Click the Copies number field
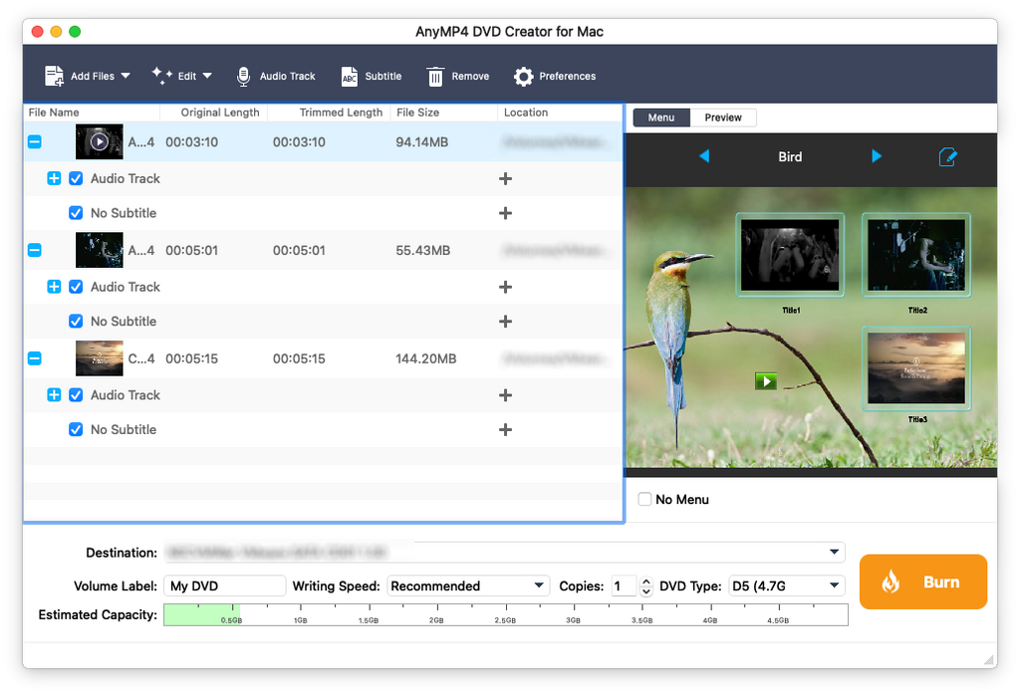This screenshot has height=695, width=1020. [624, 585]
